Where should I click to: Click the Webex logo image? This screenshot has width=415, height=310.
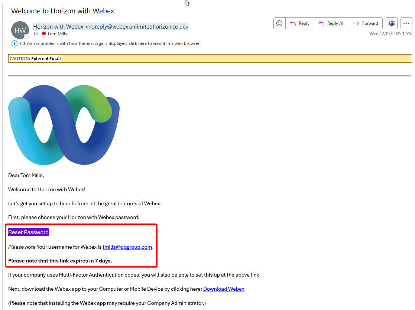click(64, 125)
